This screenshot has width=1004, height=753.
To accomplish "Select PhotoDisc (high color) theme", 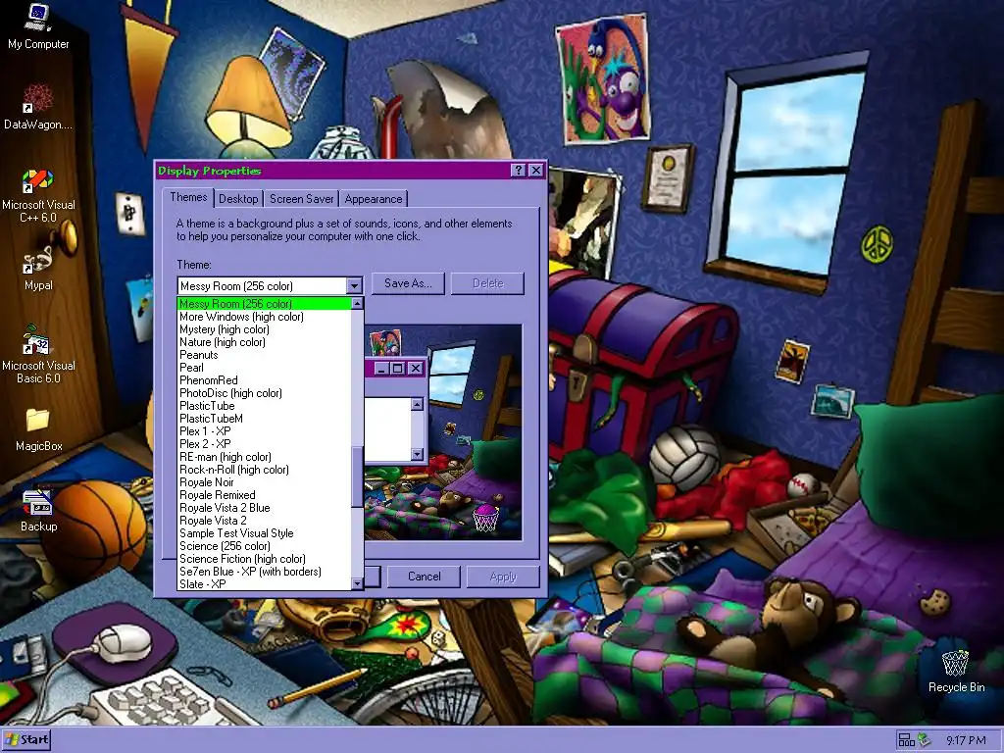I will [265, 393].
